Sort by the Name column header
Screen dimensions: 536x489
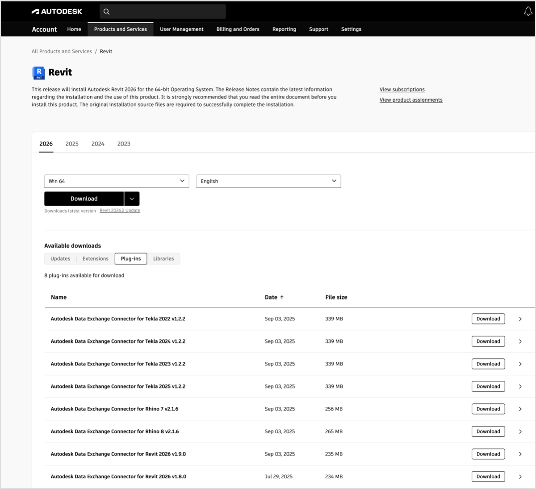59,297
